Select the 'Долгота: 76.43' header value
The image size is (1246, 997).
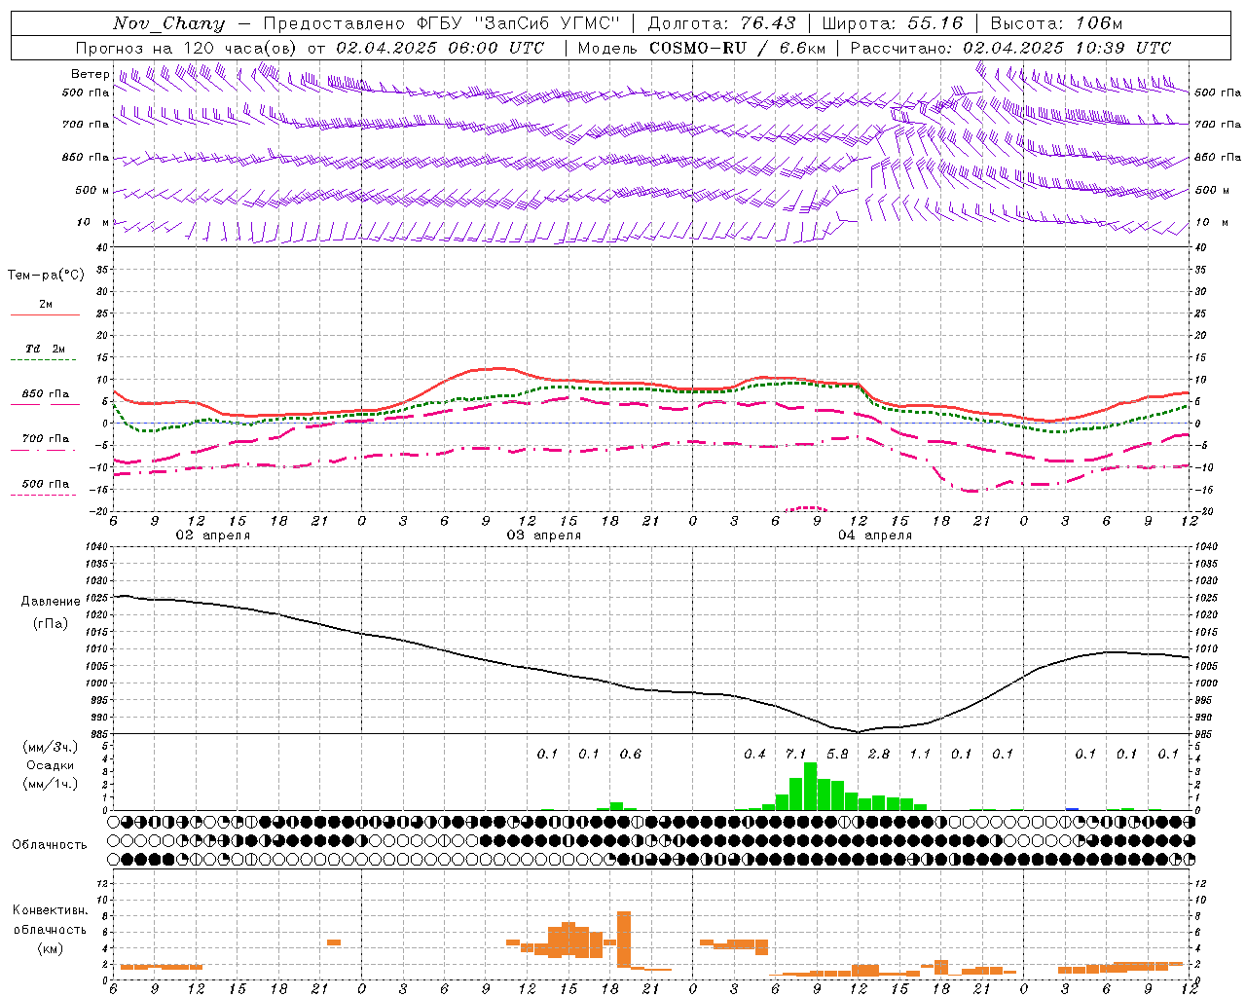pos(721,23)
